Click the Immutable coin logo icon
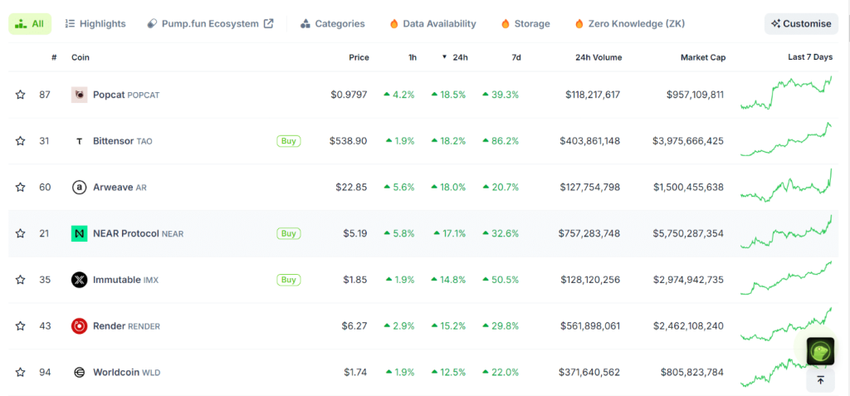 (79, 280)
